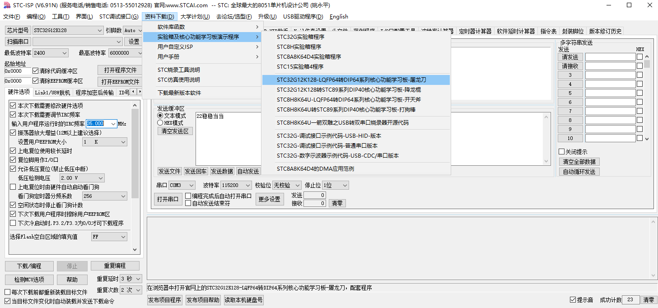This screenshot has height=308, width=658.
Task: Click the 发送数据 button
Action: (x=222, y=171)
